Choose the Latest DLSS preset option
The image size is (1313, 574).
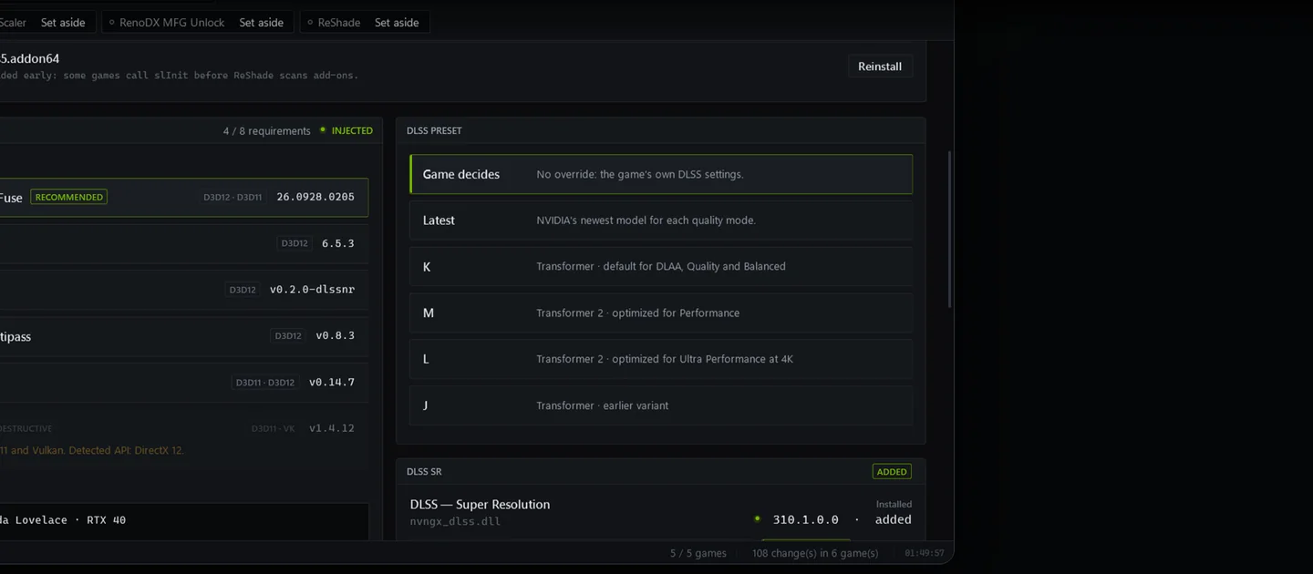click(661, 220)
